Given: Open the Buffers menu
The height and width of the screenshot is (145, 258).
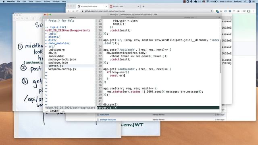Looking at the screenshot, I should tap(47, 2).
